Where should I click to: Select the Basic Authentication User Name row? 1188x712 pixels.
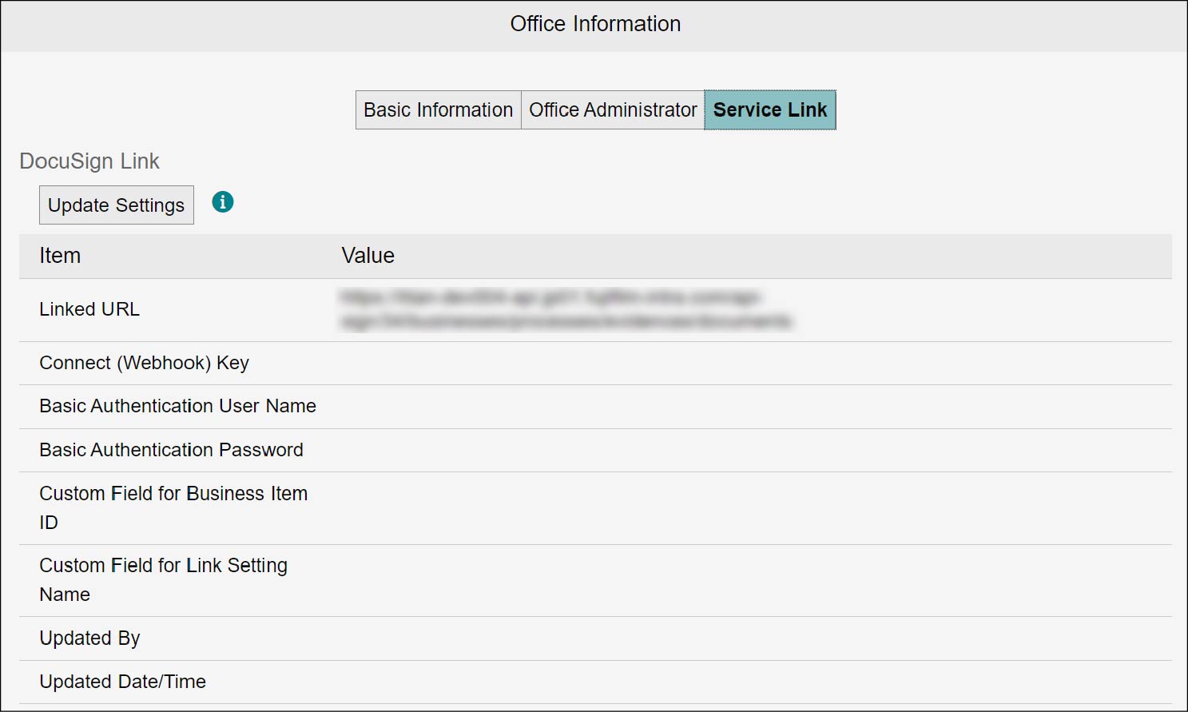click(177, 406)
